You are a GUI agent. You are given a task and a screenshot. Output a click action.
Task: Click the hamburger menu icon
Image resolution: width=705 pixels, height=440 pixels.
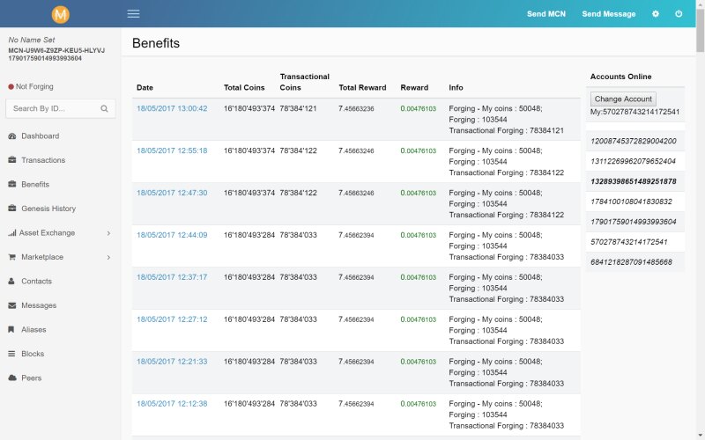[133, 14]
